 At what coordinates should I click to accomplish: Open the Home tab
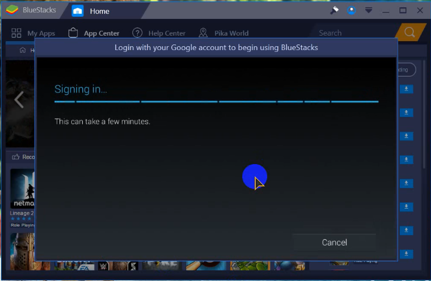click(99, 11)
